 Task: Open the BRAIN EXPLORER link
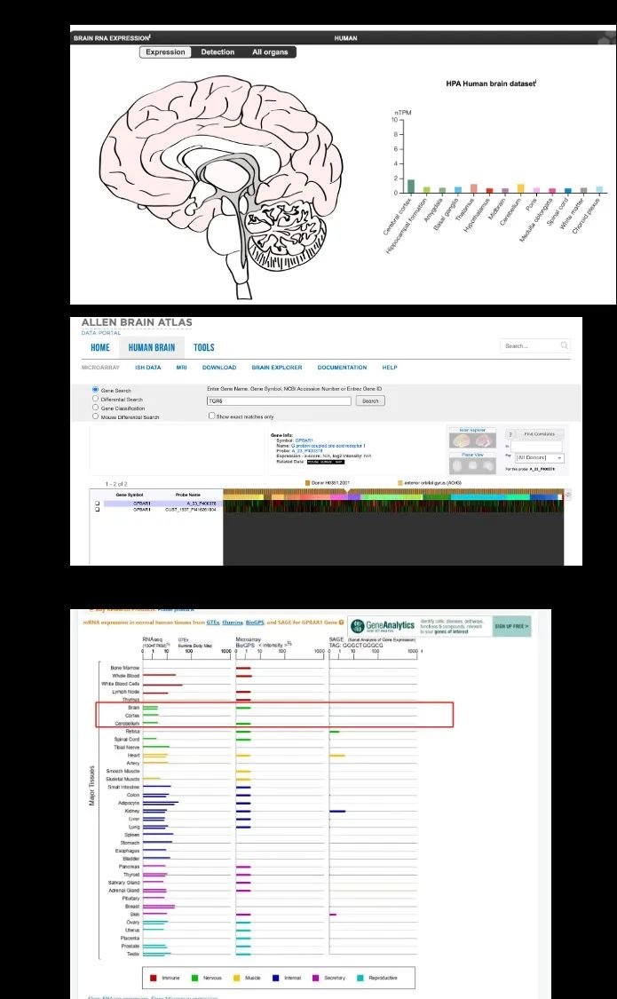[276, 368]
